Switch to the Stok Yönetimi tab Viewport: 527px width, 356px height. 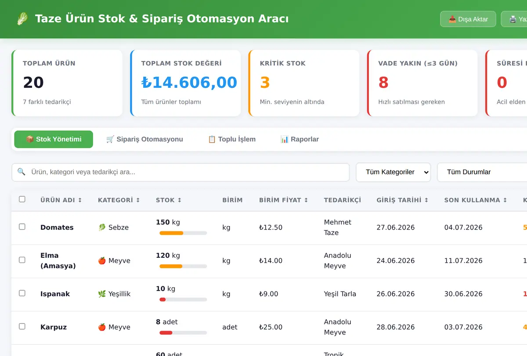click(54, 139)
